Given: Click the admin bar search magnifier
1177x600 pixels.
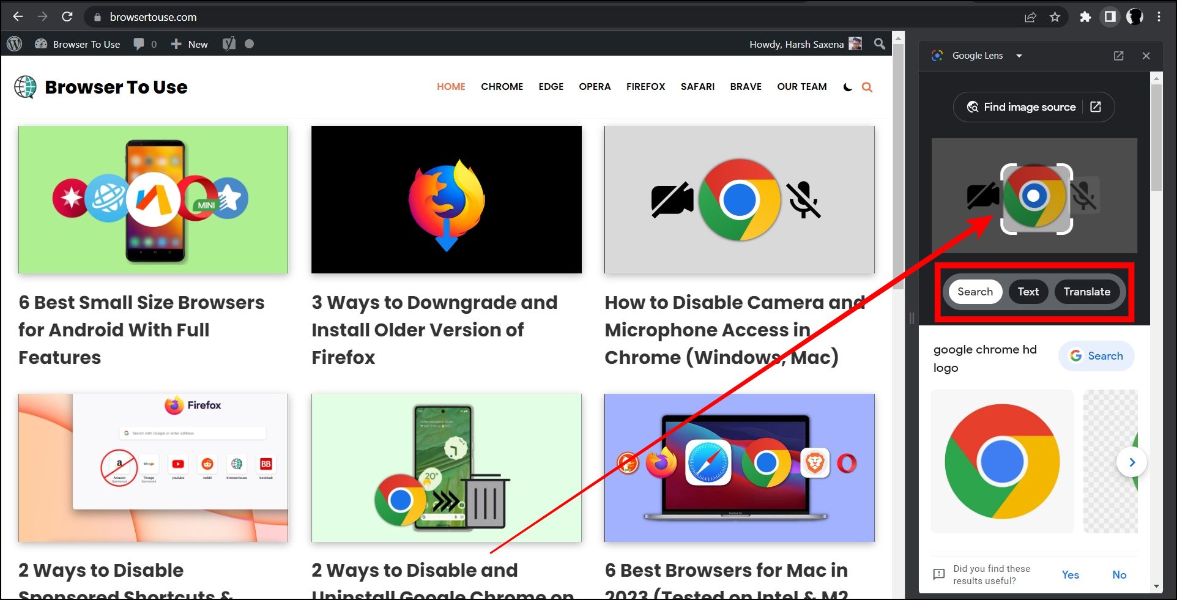Looking at the screenshot, I should click(880, 44).
